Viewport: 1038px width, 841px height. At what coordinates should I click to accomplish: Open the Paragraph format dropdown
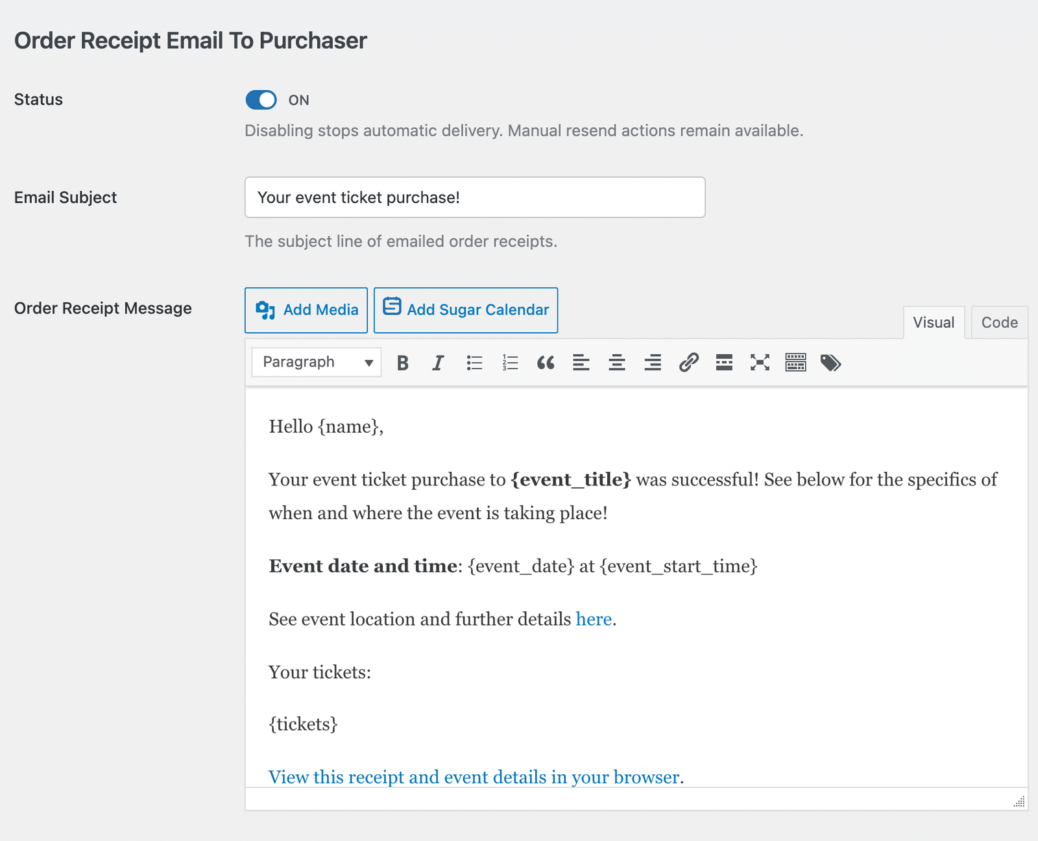(317, 362)
